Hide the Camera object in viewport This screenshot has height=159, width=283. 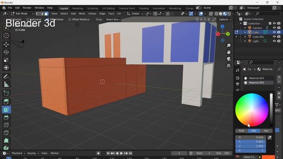pos(274,28)
